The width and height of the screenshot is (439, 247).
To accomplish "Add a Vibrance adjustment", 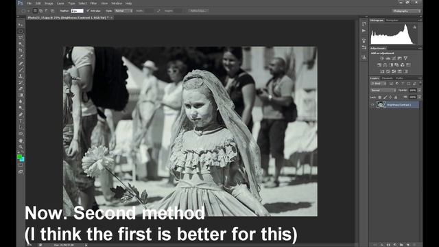I will point(405,58).
